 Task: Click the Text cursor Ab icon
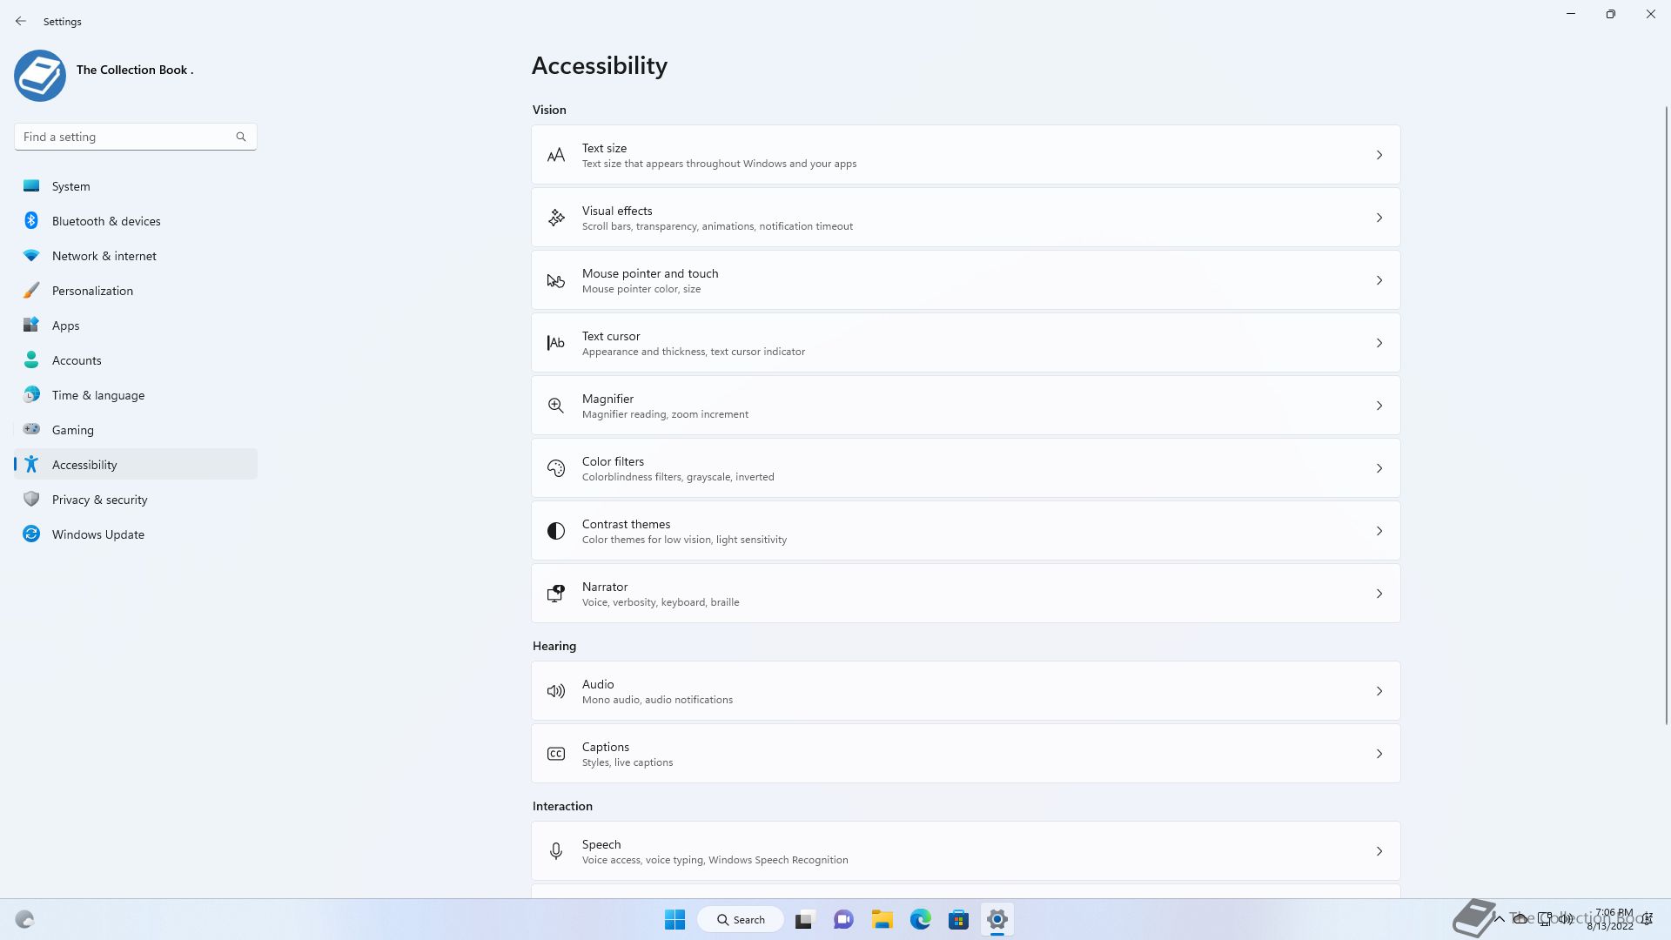point(556,343)
